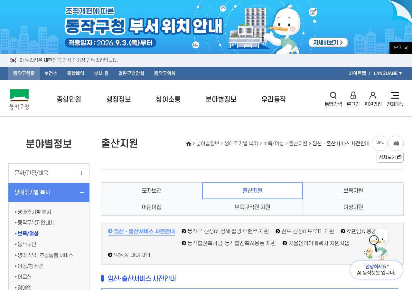Go to 통합예약 in the top bar
The height and width of the screenshot is (290, 412).
76,73
